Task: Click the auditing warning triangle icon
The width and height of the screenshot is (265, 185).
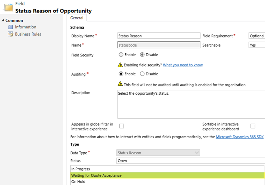Action: [x=120, y=84]
